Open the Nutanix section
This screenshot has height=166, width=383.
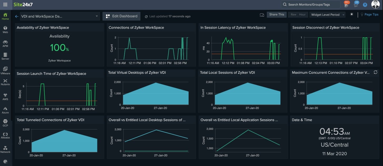pos(5,82)
